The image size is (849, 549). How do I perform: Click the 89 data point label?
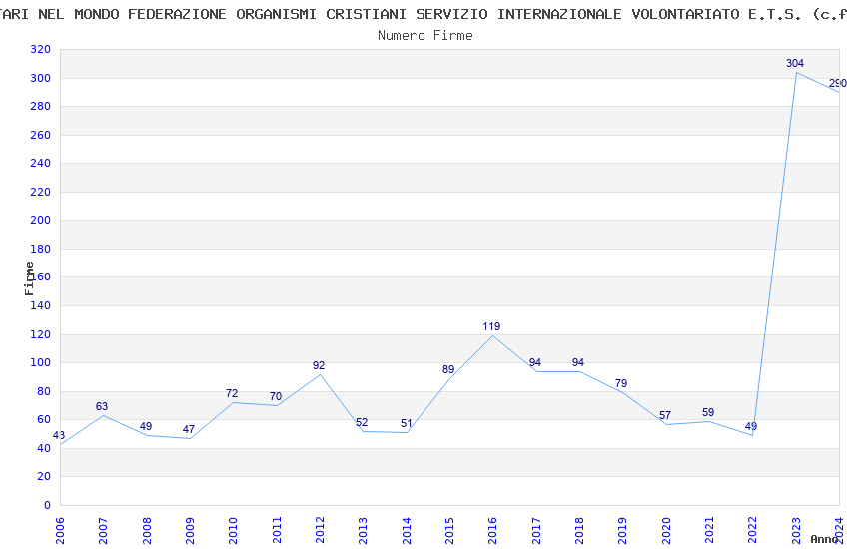[x=448, y=369]
